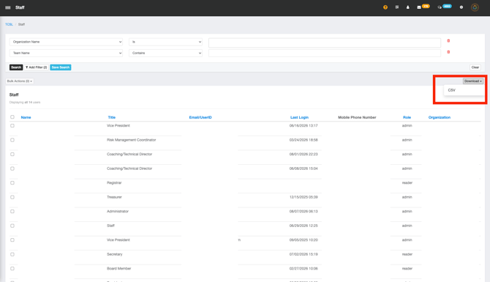The width and height of the screenshot is (490, 282).
Task: Delete the Organization Name filter row
Action: click(x=448, y=41)
